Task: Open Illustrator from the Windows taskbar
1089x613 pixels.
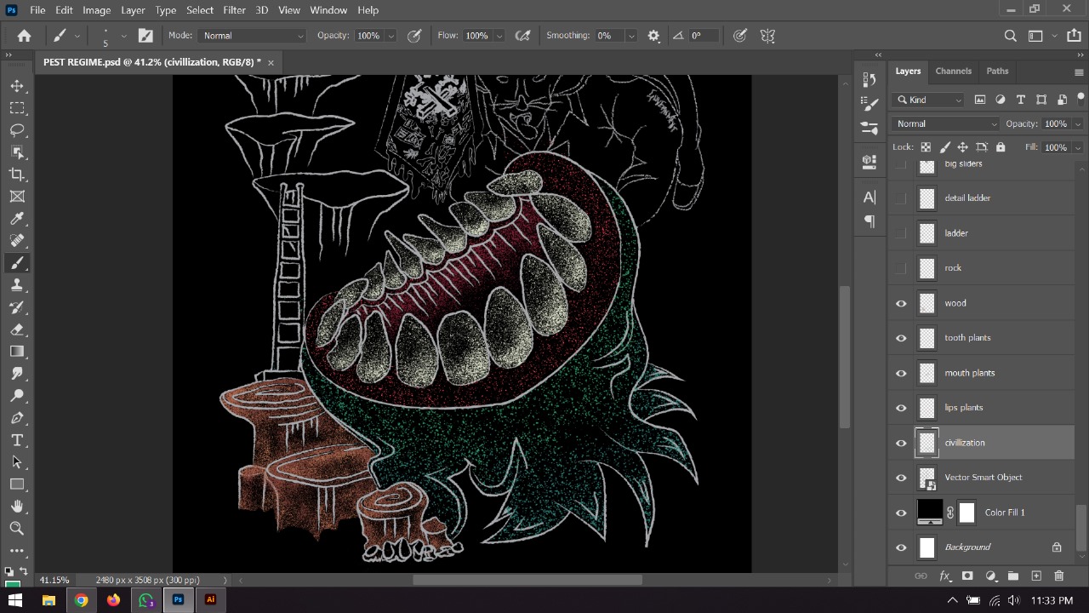Action: (210, 600)
